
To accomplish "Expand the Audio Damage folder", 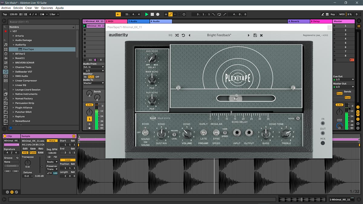I will [13, 40].
